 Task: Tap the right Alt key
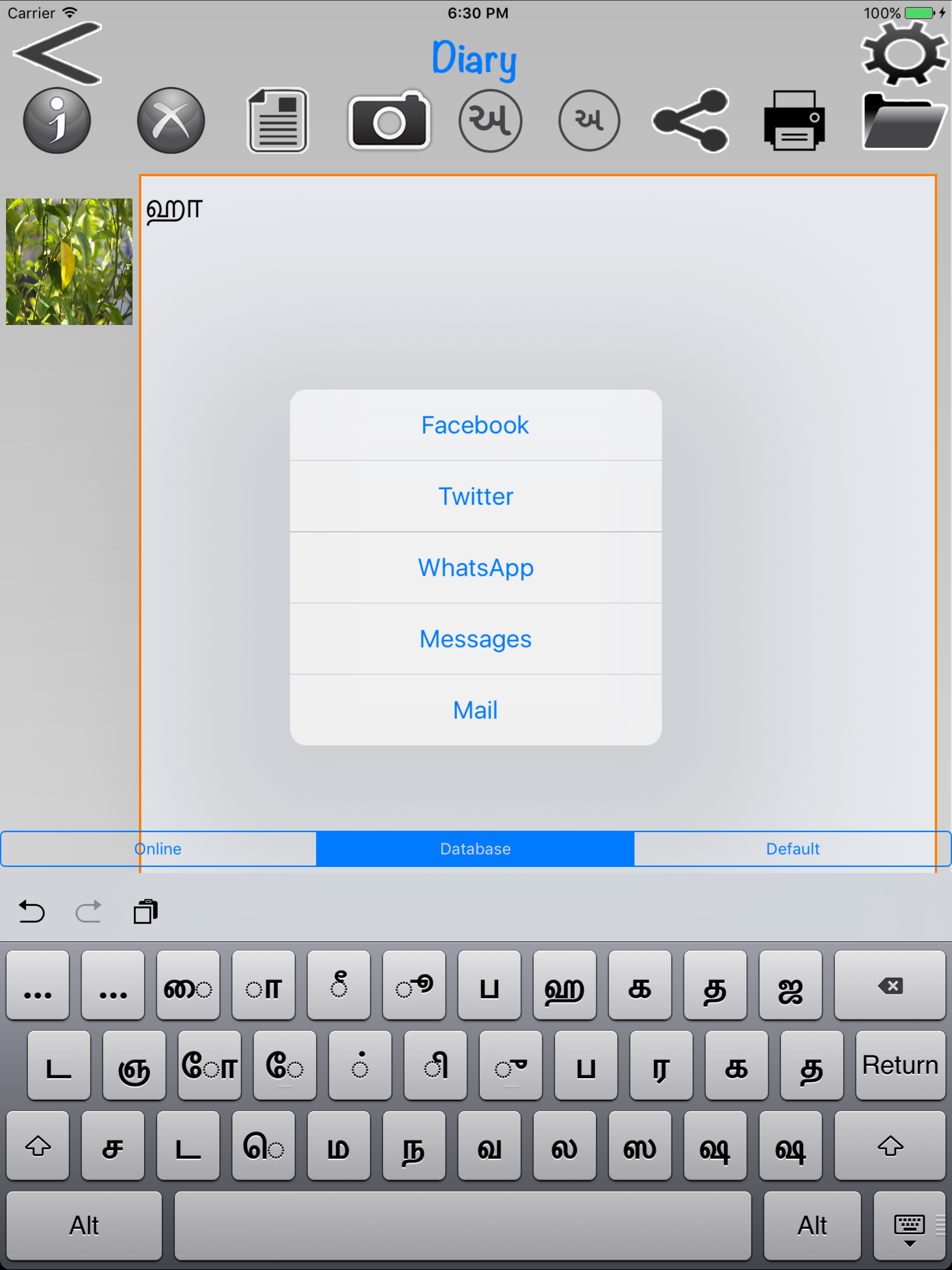click(813, 1226)
